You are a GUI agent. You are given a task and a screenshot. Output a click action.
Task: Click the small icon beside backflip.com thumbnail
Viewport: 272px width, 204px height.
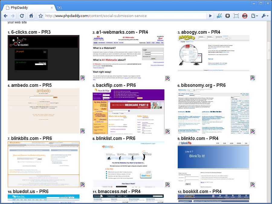(x=167, y=131)
